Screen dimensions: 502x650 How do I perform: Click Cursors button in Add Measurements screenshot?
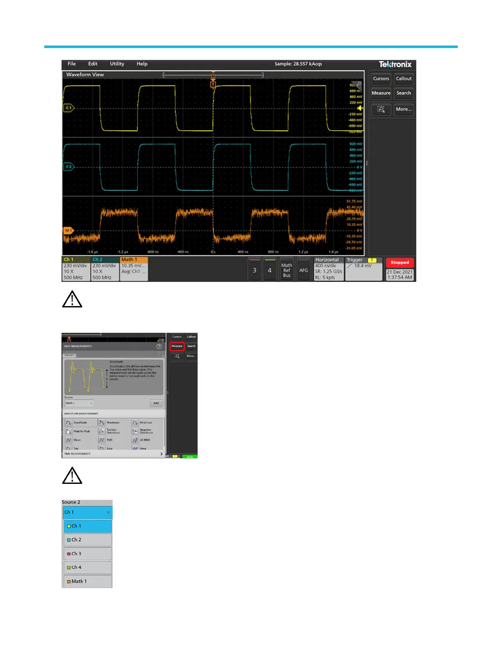pyautogui.click(x=177, y=337)
